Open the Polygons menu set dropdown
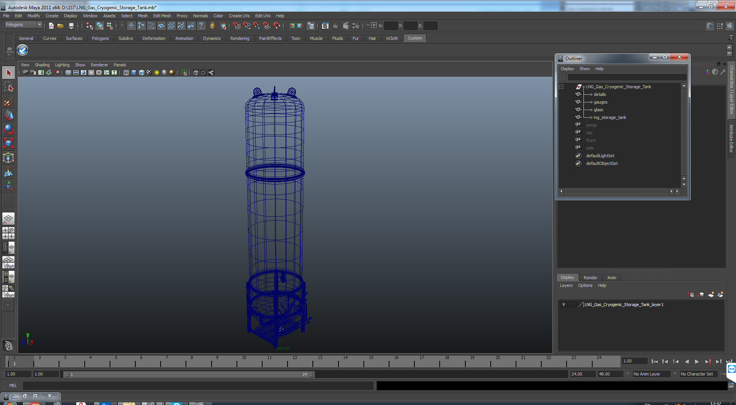Viewport: 736px width, 405px height. 39,25
